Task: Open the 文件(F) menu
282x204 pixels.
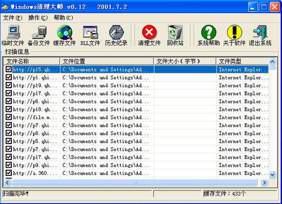Action: (13, 17)
